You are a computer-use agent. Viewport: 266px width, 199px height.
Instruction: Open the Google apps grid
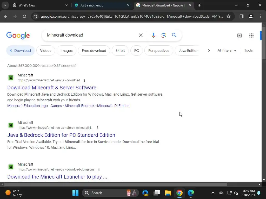(251, 35)
